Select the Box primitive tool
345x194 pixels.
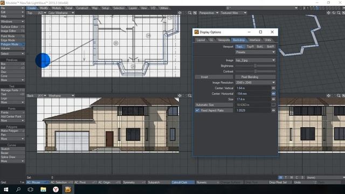point(12,64)
